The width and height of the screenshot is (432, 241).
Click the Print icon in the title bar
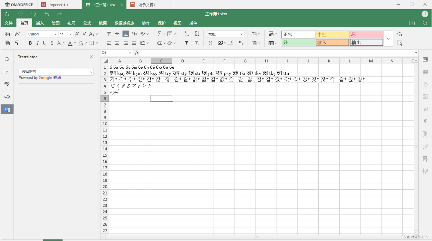[x=20, y=14]
